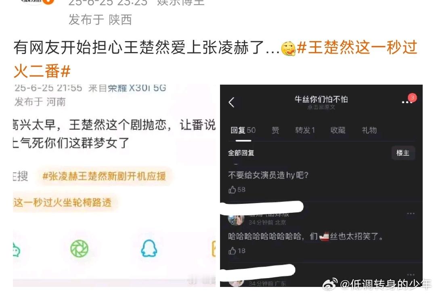Switch to the 赞 tab
The image size is (436, 295).
[275, 130]
